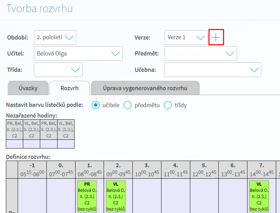The image size is (280, 213).
Task: Open the Období dropdown
Action: (55, 37)
